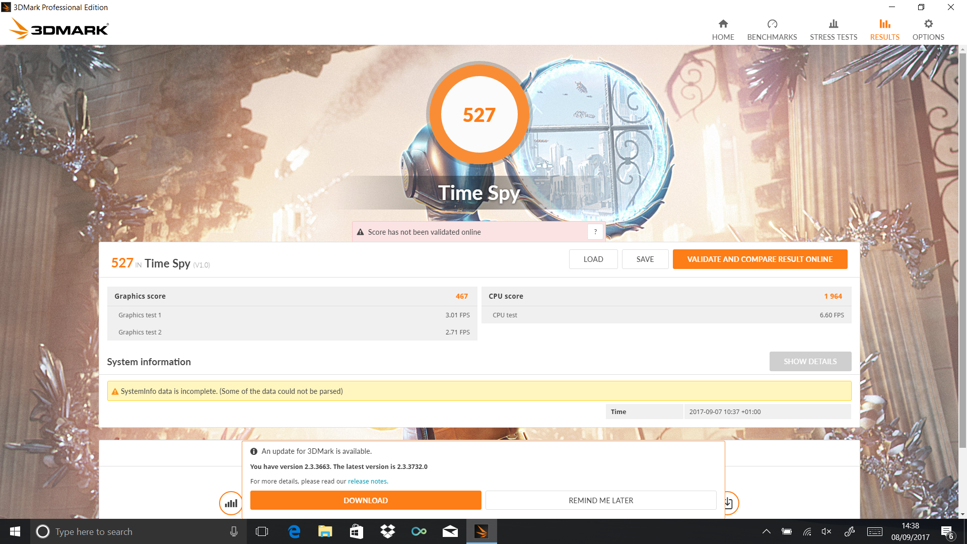This screenshot has width=967, height=544.
Task: Open Microsoft Edge from taskbar
Action: click(x=294, y=531)
